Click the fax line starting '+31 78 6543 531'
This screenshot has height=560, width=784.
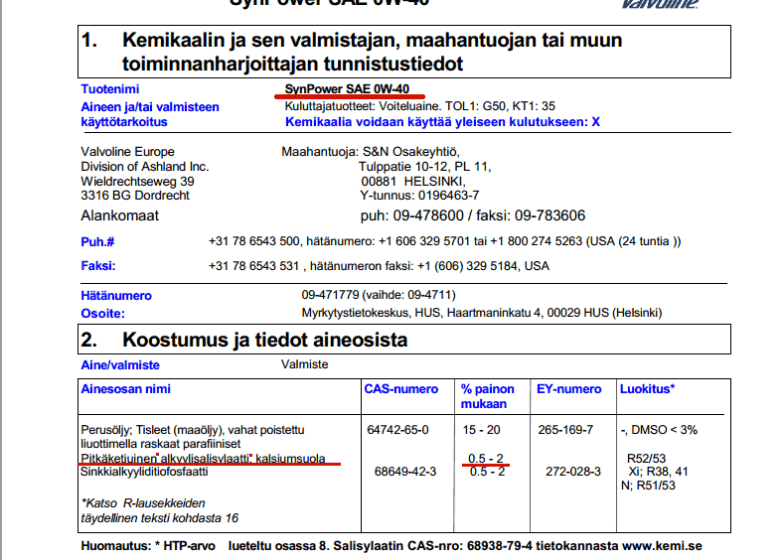(x=379, y=266)
